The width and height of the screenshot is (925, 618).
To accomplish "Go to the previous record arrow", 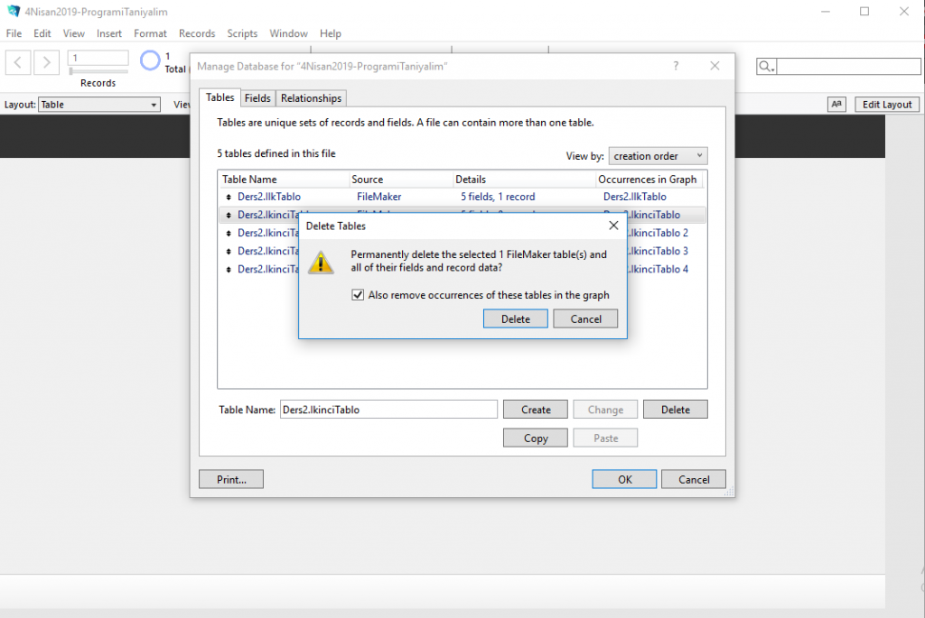I will (18, 62).
